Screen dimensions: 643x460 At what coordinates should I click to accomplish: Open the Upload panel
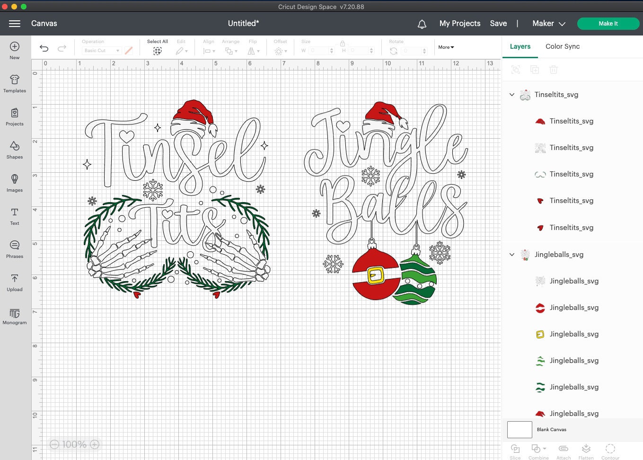(x=14, y=283)
